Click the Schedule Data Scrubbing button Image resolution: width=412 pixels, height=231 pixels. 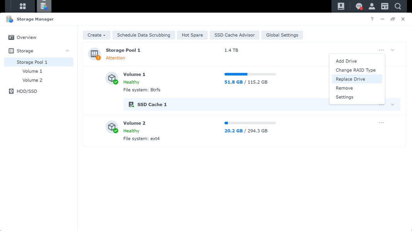144,35
